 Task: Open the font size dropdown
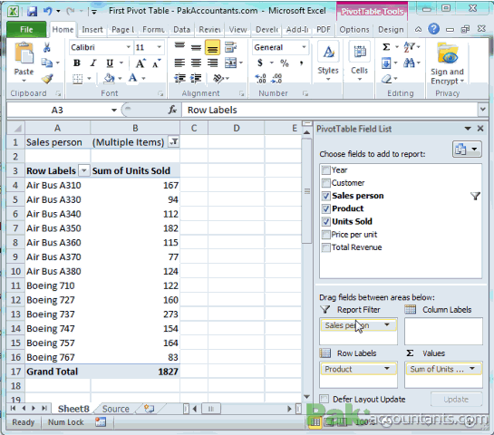coord(160,47)
